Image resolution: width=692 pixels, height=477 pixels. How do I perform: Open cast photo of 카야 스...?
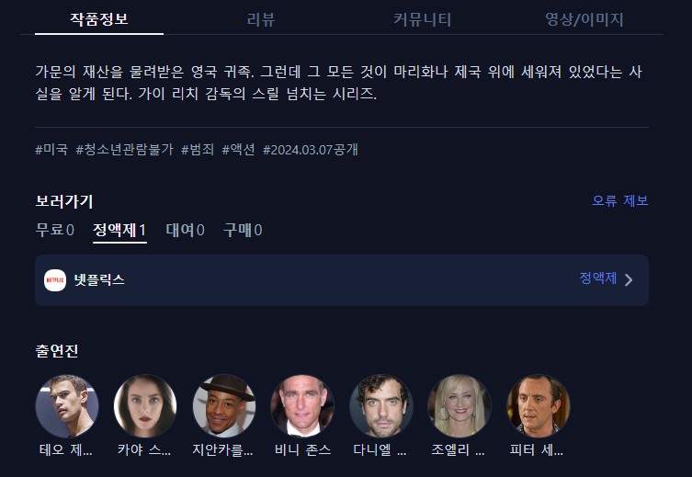coord(145,406)
